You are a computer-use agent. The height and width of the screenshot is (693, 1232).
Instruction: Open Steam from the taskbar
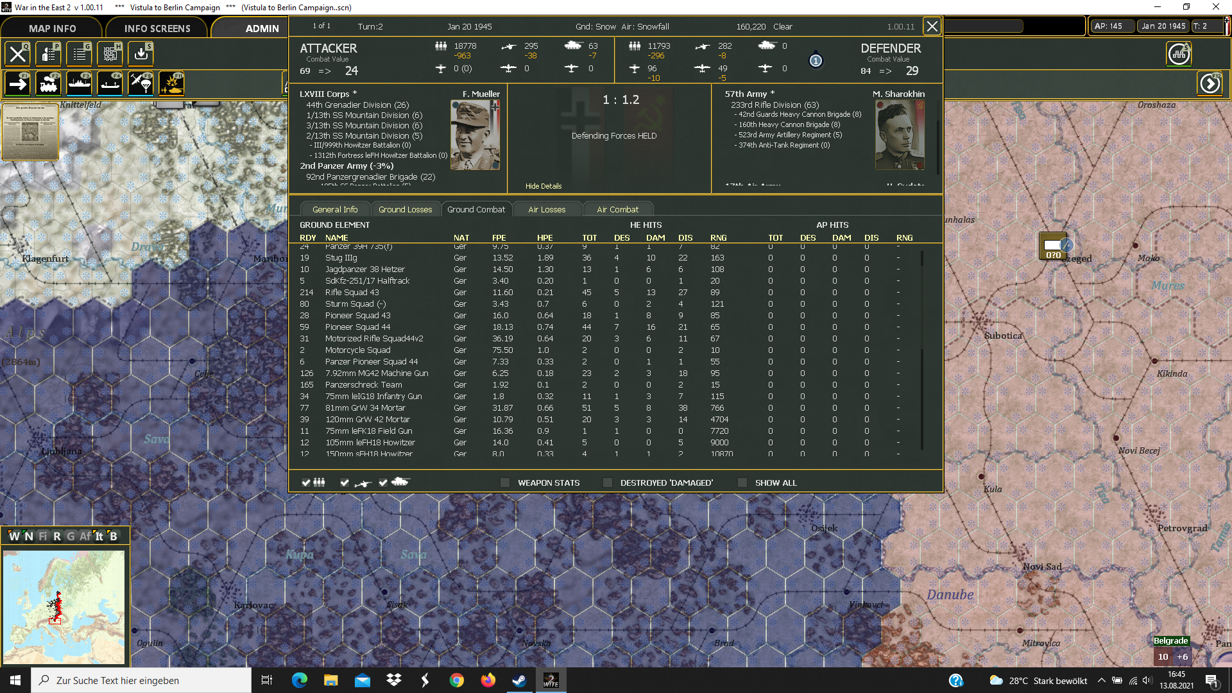(519, 680)
